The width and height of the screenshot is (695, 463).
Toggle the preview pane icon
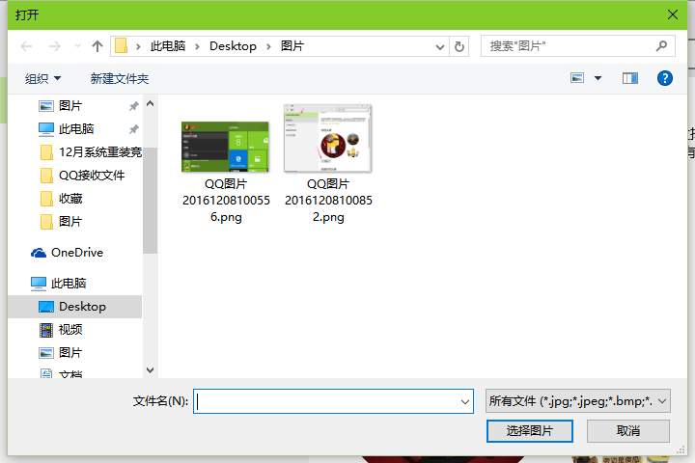click(x=630, y=78)
